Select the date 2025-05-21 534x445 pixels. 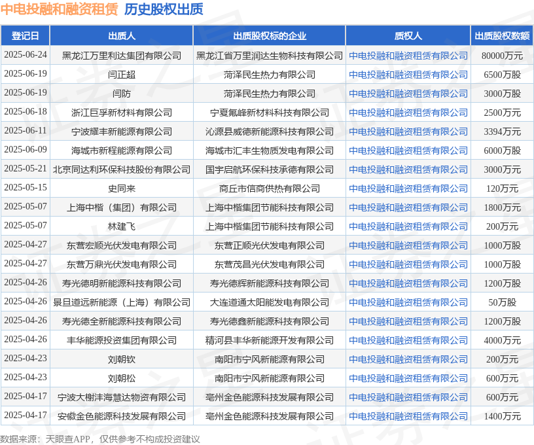pos(26,169)
